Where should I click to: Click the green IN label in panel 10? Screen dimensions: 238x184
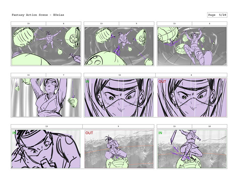point(160,133)
